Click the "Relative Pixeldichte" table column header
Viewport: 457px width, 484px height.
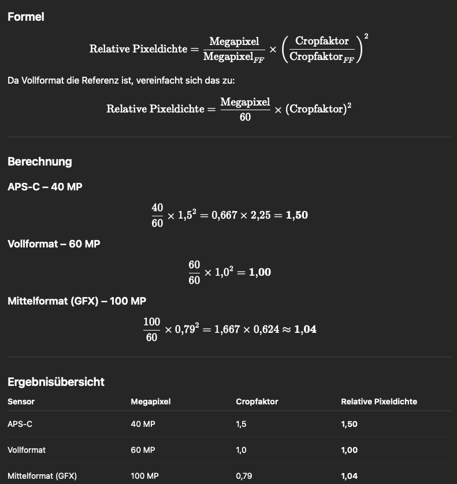pos(379,402)
